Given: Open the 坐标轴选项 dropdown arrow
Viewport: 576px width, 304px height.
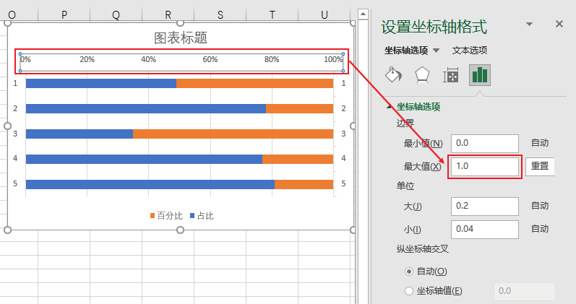Looking at the screenshot, I should point(436,51).
